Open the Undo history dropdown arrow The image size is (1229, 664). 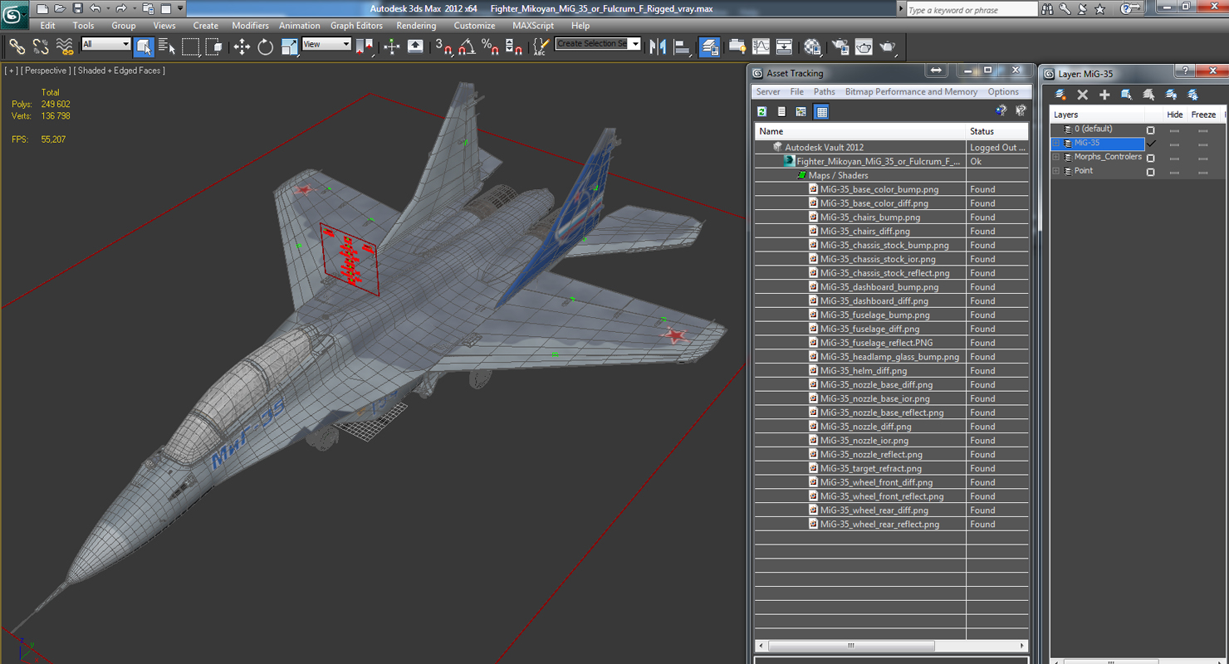pyautogui.click(x=109, y=8)
